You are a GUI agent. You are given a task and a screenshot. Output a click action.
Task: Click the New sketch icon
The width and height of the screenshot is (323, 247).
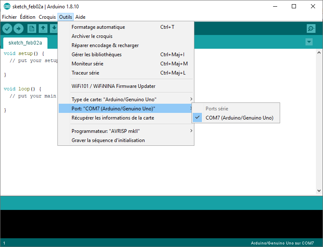(32, 28)
